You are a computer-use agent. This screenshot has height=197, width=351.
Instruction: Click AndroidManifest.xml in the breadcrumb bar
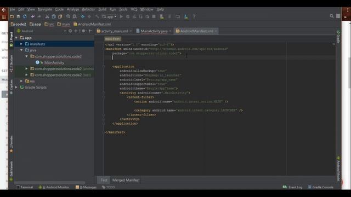pos(92,24)
